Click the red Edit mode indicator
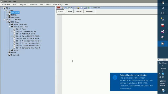Viewport: 168px width, 94px height. click(59, 8)
